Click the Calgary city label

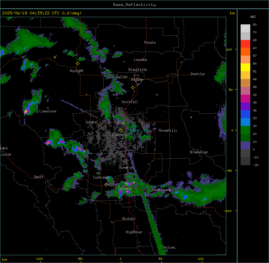coord(125,188)
